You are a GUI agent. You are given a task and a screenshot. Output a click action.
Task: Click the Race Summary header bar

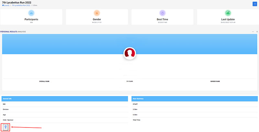tap(195, 99)
